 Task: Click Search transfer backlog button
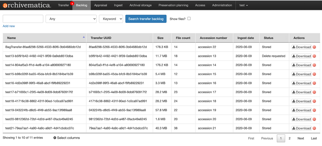pos(146,19)
